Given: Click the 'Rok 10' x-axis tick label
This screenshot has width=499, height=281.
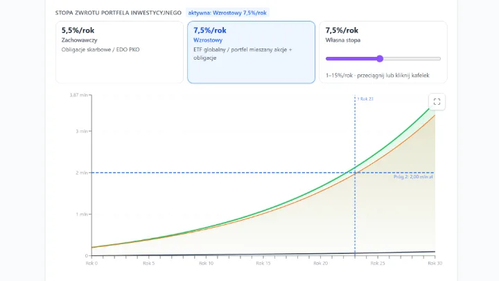Looking at the screenshot, I should pos(207,263).
